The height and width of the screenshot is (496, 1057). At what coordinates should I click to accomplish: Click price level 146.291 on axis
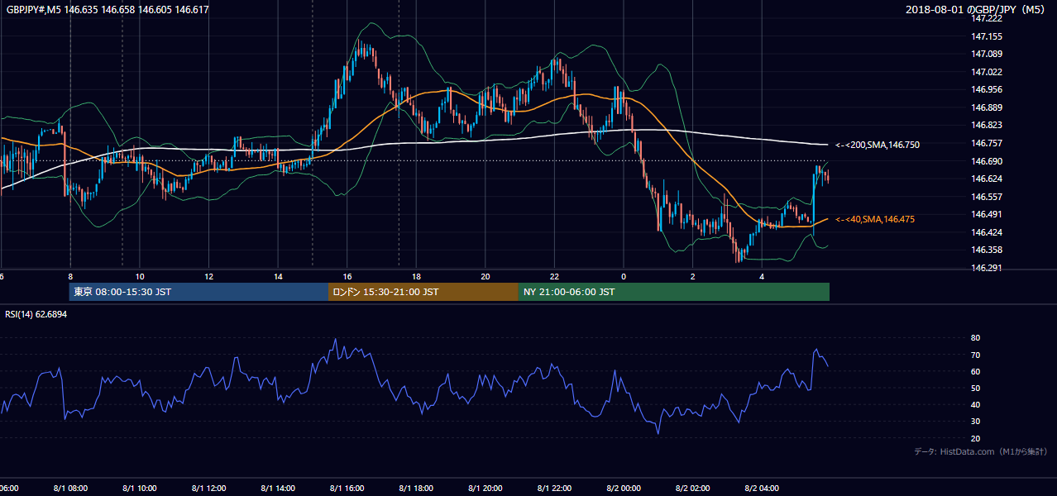(988, 268)
